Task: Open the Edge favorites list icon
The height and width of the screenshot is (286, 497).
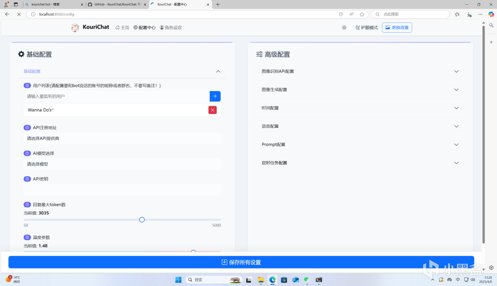Action: pos(457,14)
